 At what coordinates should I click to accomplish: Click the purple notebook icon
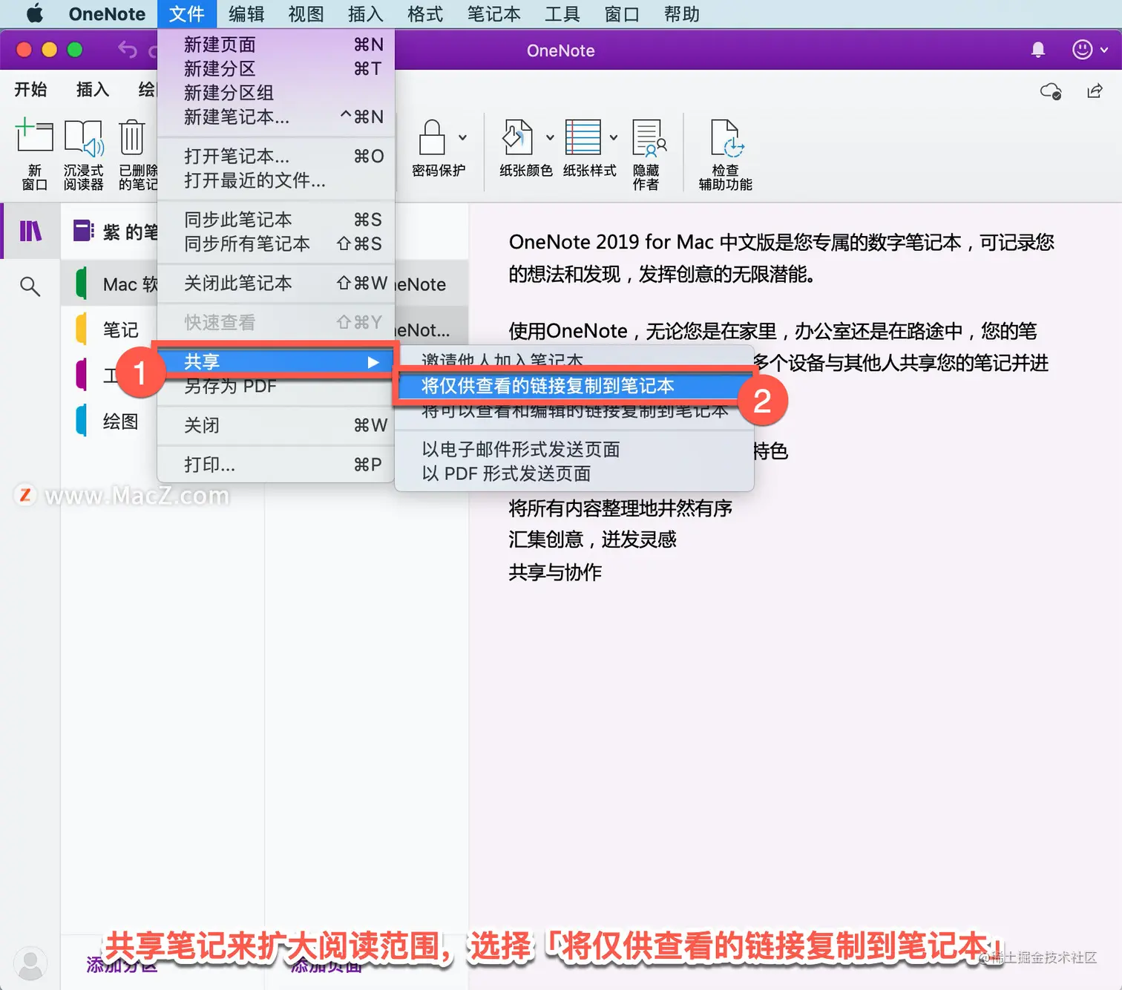coord(83,231)
